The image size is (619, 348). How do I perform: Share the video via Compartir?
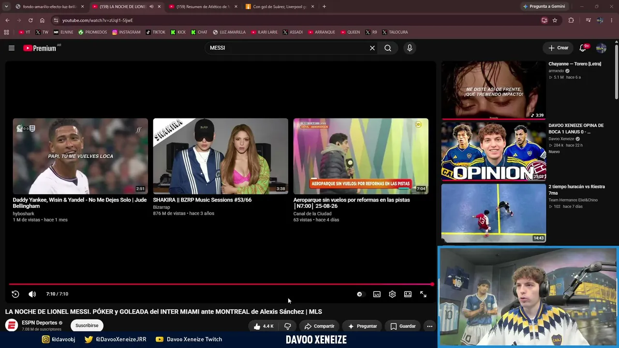point(319,326)
